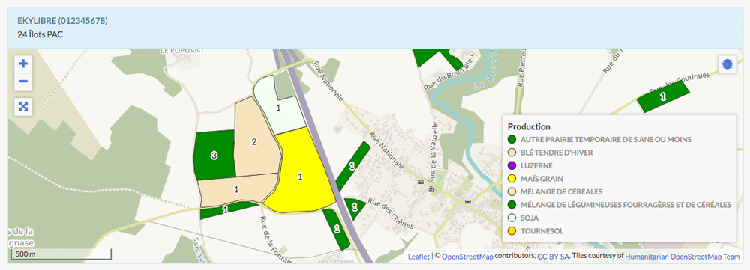
Task: Click the 500 m scale bar
Action: (61, 254)
